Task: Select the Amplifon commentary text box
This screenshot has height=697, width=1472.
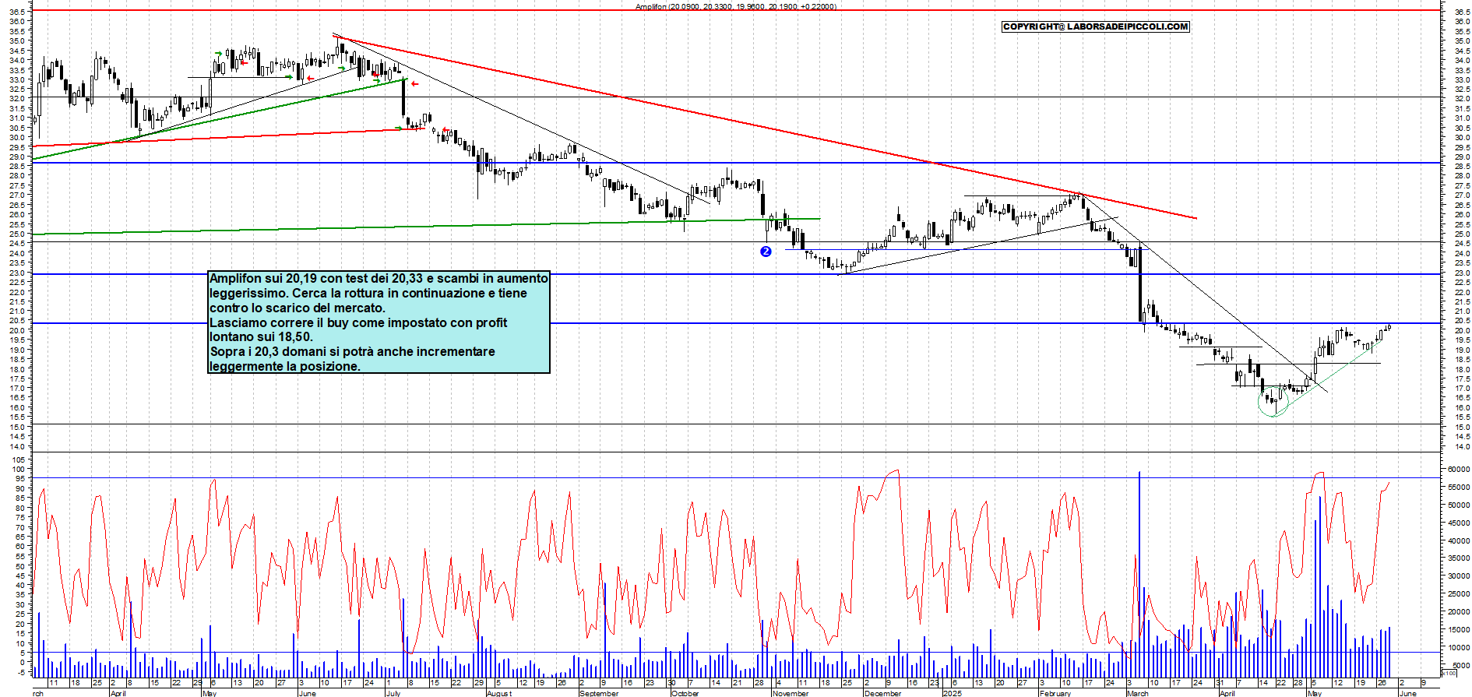Action: point(379,322)
